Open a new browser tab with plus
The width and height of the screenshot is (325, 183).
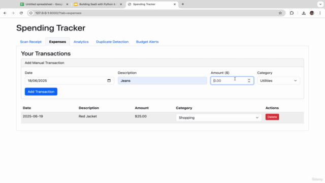click(x=183, y=4)
